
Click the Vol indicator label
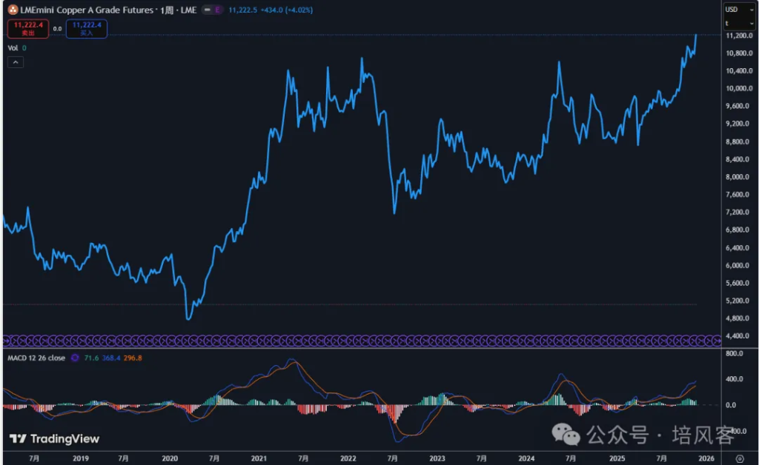pos(13,48)
